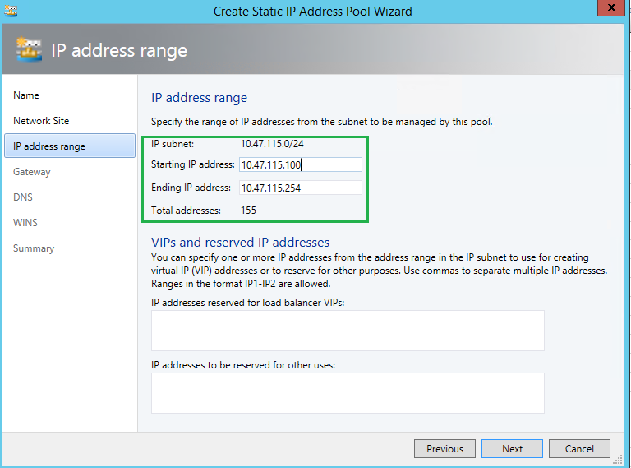
Task: Close the Create Static IP Address Pool Wizard
Action: pyautogui.click(x=611, y=8)
